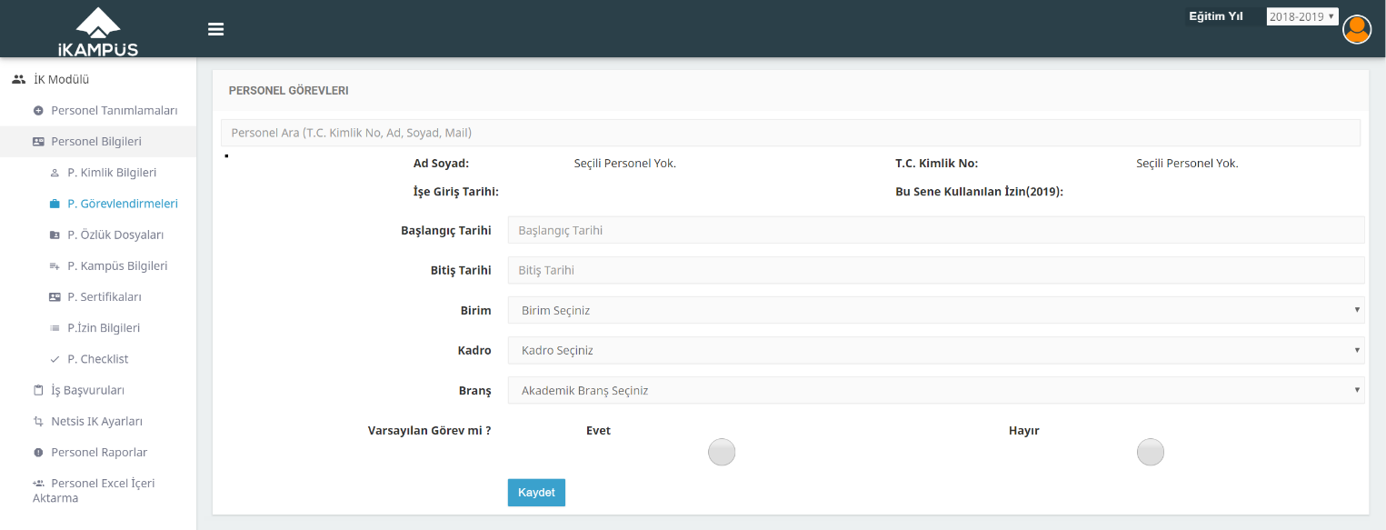This screenshot has width=1386, height=530.
Task: Open the Birim Seçiniz dropdown
Action: click(x=936, y=310)
